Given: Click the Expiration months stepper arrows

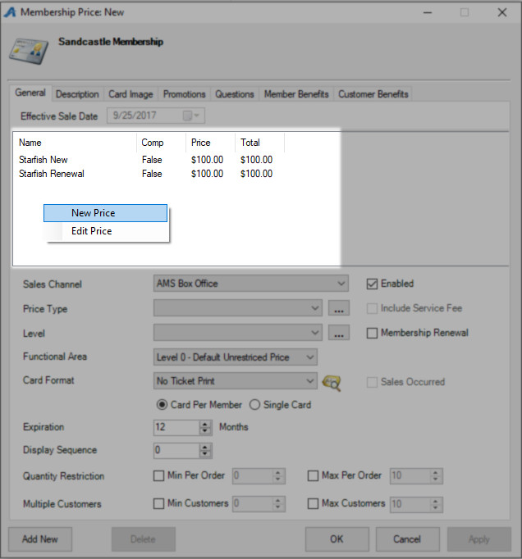Looking at the screenshot, I should (x=205, y=428).
